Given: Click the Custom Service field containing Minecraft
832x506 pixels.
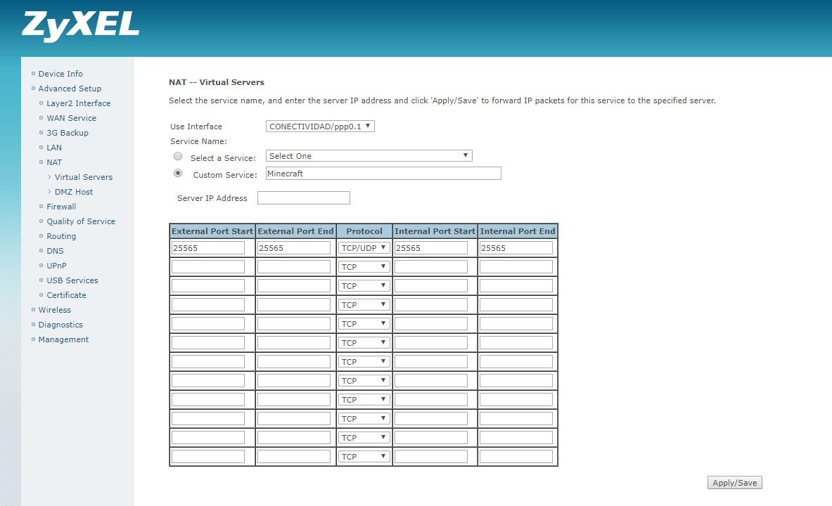Looking at the screenshot, I should pos(383,174).
